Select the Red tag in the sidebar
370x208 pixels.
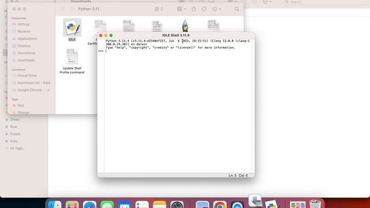pyautogui.click(x=21, y=105)
